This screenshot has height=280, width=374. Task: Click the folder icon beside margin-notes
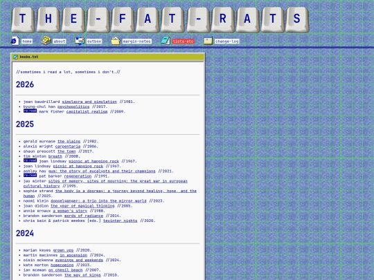[116, 41]
